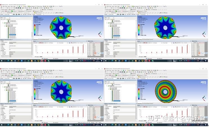
Task: Open Windows Start on Total Deformation 7 taskbar
Action: click(2, 61)
